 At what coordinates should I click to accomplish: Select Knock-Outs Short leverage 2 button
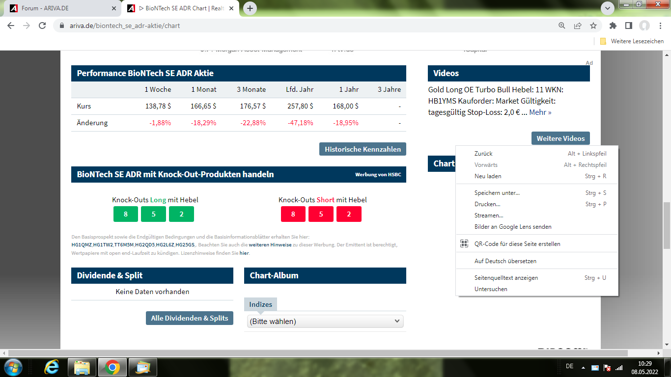pyautogui.click(x=349, y=214)
